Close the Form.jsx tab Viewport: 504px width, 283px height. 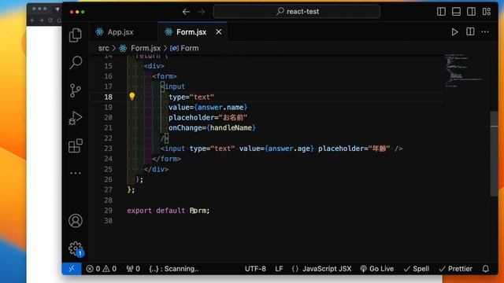point(219,31)
